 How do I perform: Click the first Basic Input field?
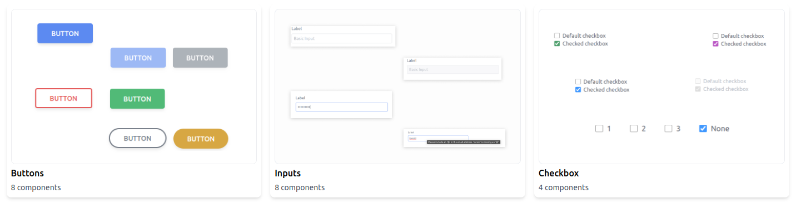click(x=342, y=39)
